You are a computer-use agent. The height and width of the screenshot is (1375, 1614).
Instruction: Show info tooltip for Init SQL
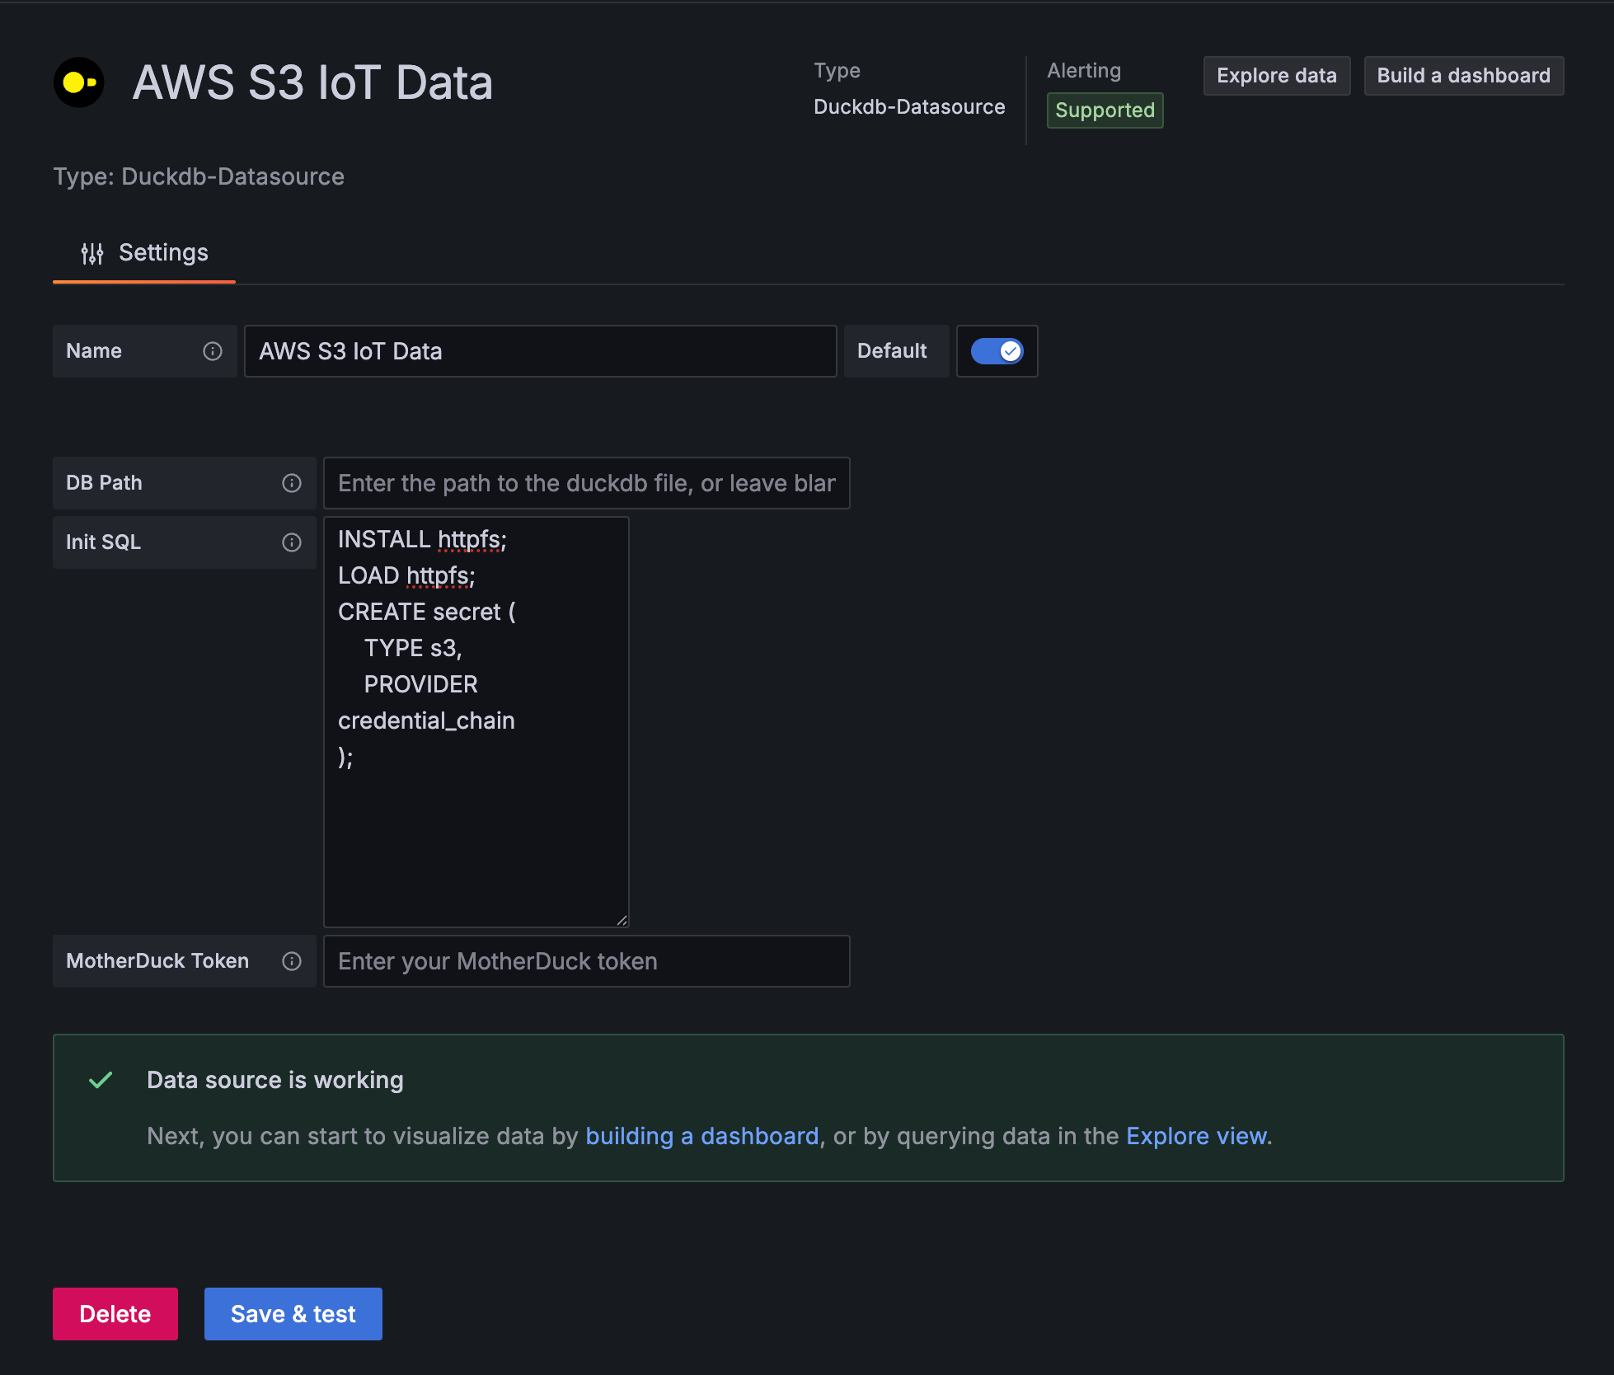[x=292, y=542]
